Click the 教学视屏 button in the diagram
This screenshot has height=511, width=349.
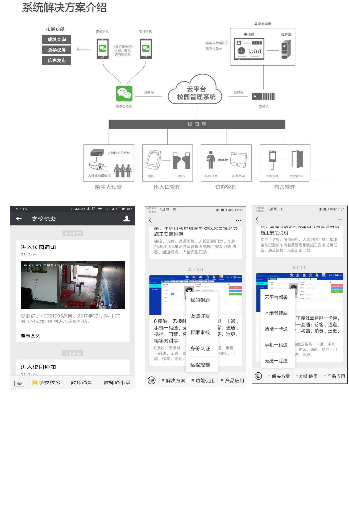(x=57, y=50)
